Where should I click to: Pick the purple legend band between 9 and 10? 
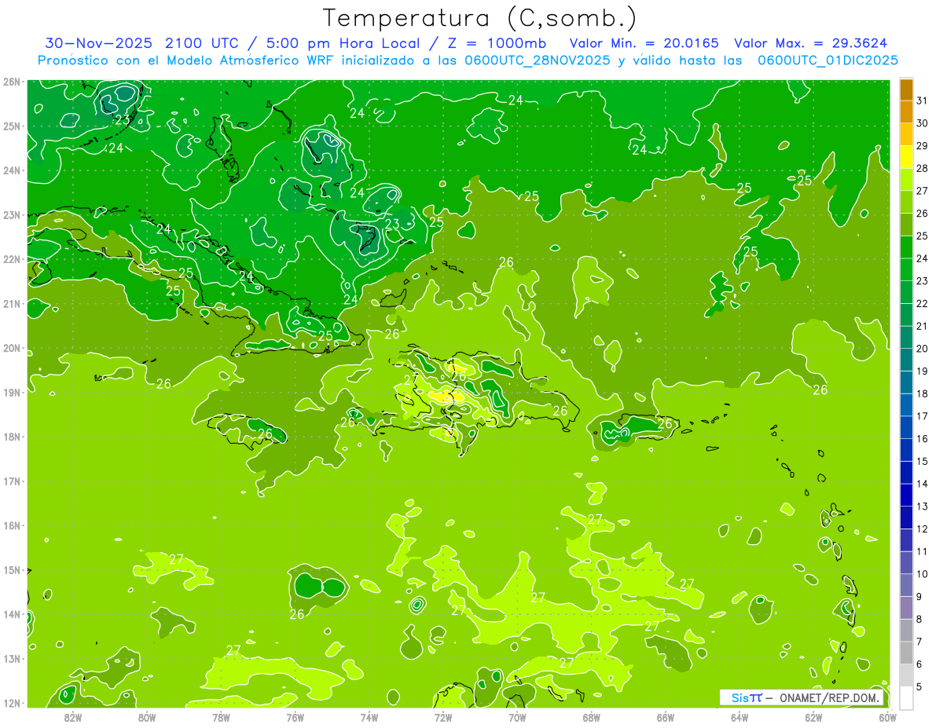tap(906, 585)
